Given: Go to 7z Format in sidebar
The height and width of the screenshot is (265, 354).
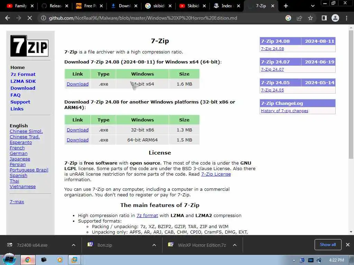Looking at the screenshot, I should tap(23, 75).
